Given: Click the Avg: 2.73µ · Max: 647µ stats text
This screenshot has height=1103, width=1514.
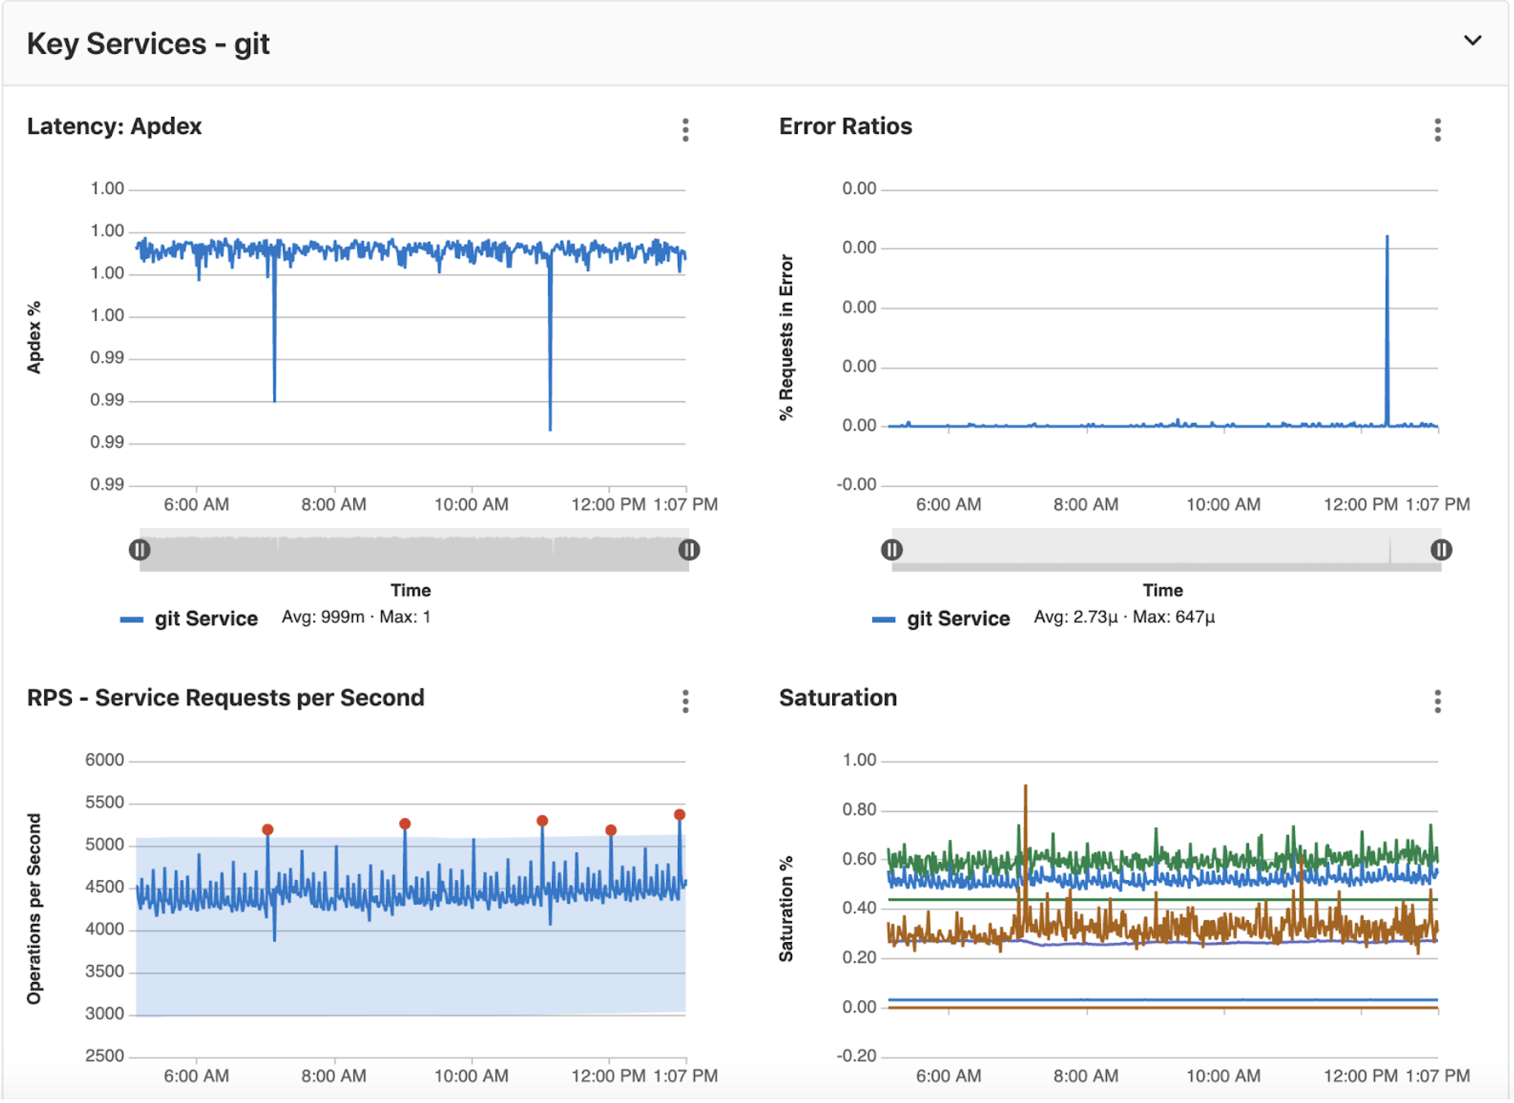Looking at the screenshot, I should point(1123,618).
